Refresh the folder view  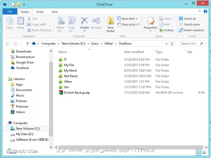click(x=172, y=44)
